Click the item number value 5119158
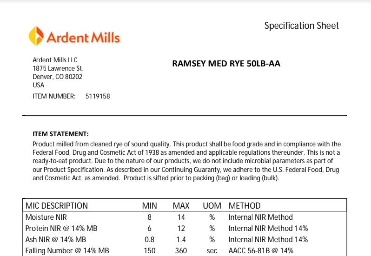 click(x=98, y=96)
